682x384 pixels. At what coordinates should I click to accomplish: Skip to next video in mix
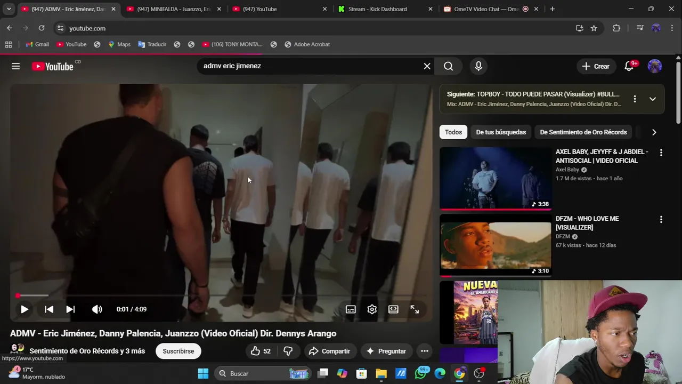click(x=70, y=309)
